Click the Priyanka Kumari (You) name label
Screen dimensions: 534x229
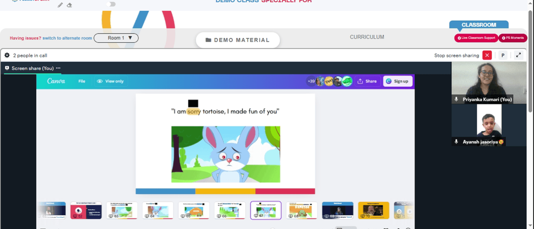[x=487, y=100]
